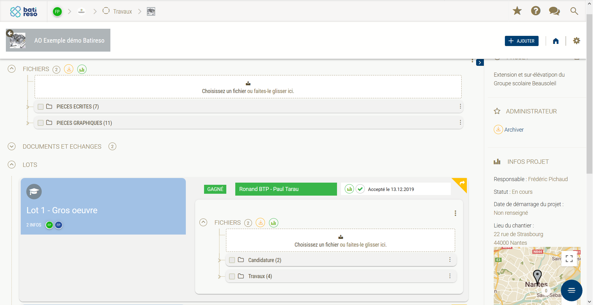Open the Travaux breadcrumb link
The height and width of the screenshot is (305, 593).
click(x=122, y=11)
